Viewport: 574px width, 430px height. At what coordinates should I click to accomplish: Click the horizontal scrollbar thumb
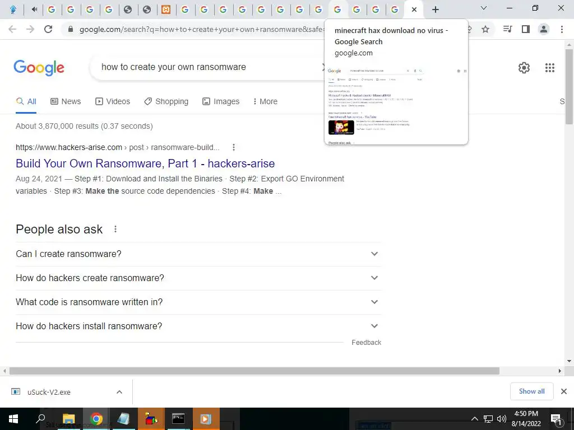pyautogui.click(x=254, y=371)
